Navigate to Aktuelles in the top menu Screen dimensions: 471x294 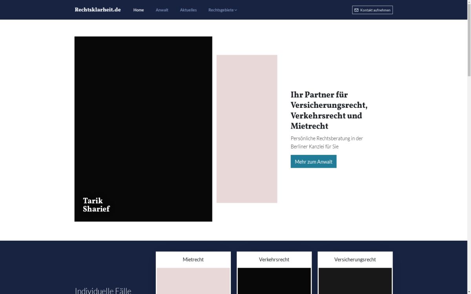(188, 10)
